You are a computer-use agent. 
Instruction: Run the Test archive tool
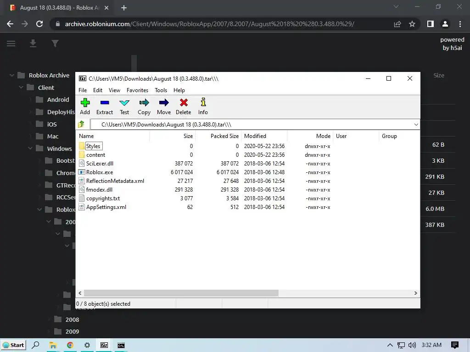pos(124,106)
